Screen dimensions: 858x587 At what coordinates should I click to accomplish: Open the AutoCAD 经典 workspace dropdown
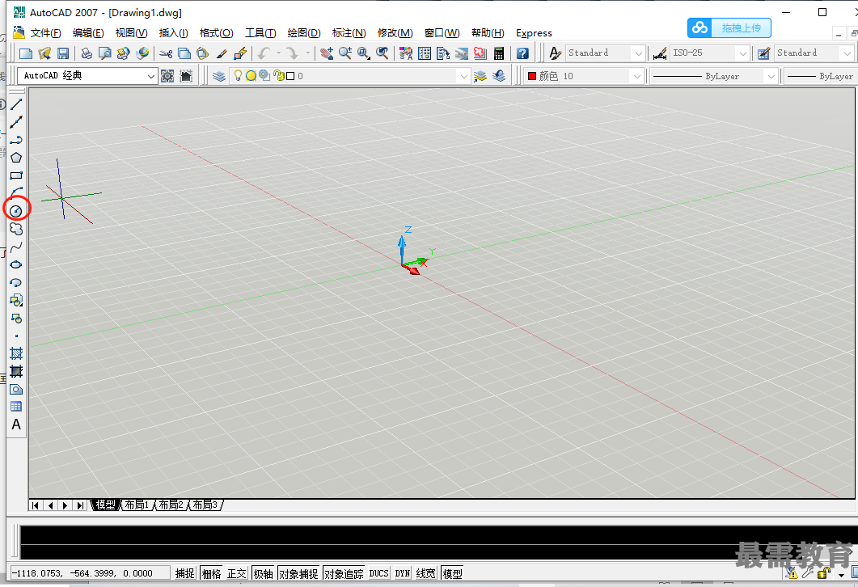point(151,76)
